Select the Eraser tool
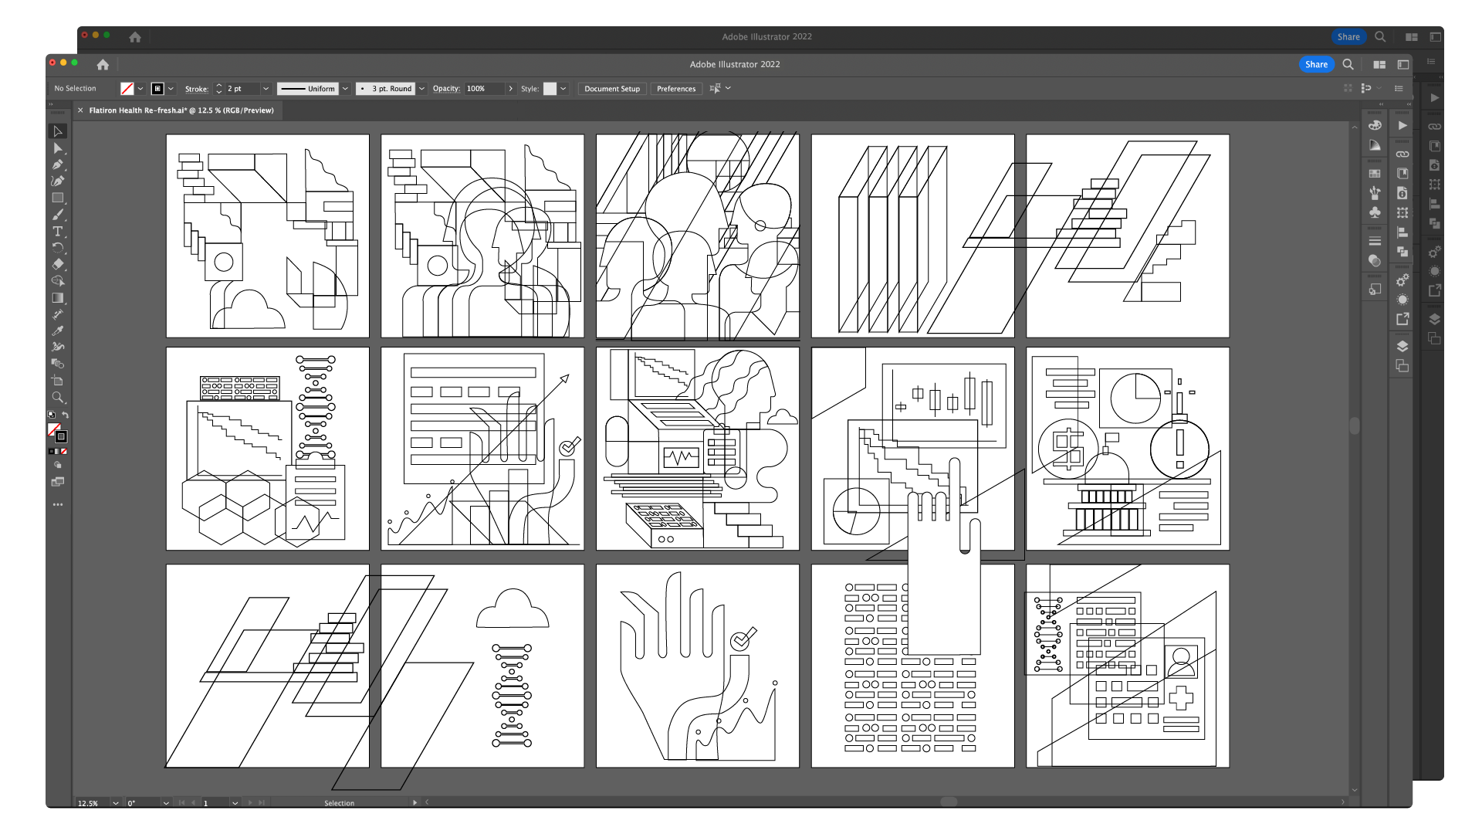Viewport: 1482px width, 834px height. click(x=57, y=264)
